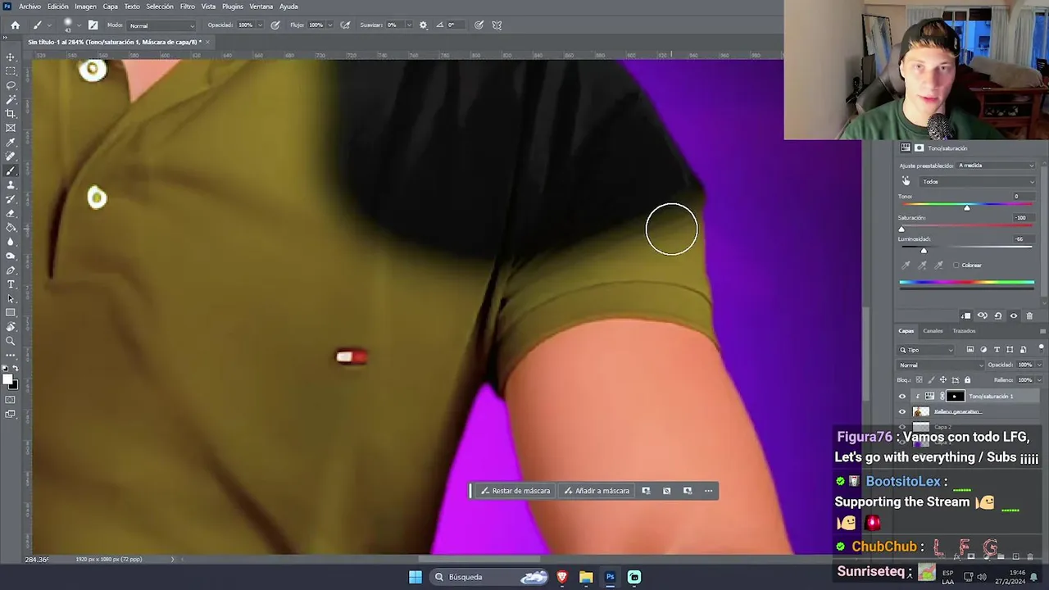
Task: Open the brush preset picker arrow
Action: tap(79, 25)
